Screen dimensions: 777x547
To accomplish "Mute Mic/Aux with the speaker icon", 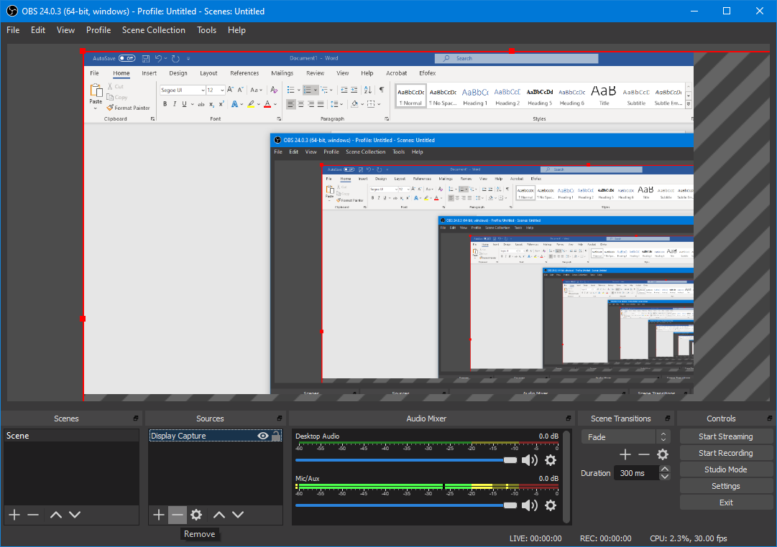I will [x=530, y=505].
